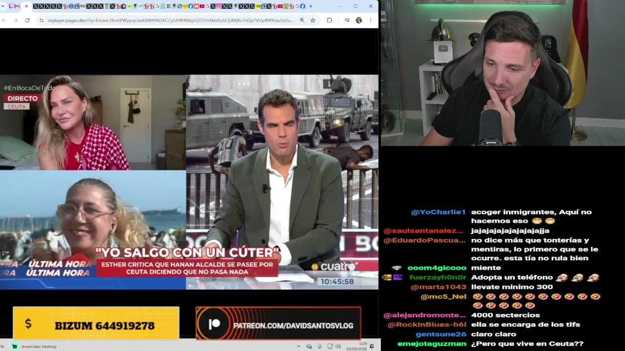Go forward to the next page
This screenshot has height=351, width=625.
tap(15, 20)
